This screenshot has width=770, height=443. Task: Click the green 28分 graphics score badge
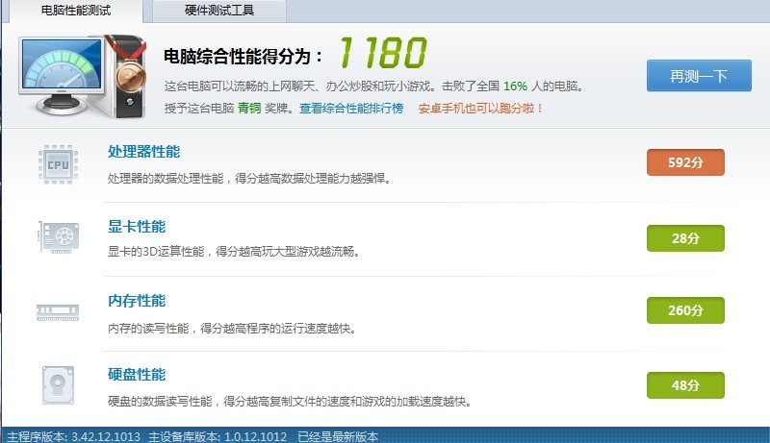click(x=684, y=237)
